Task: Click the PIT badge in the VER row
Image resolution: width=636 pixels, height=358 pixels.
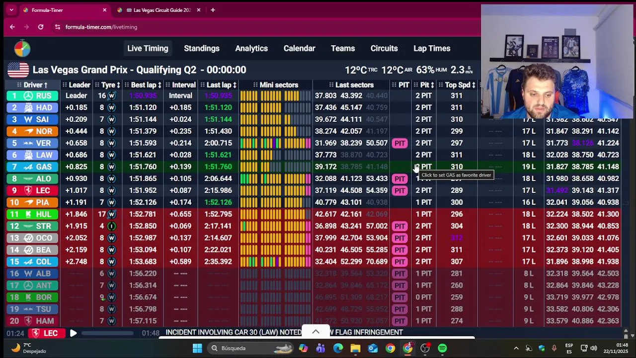Action: pyautogui.click(x=400, y=143)
